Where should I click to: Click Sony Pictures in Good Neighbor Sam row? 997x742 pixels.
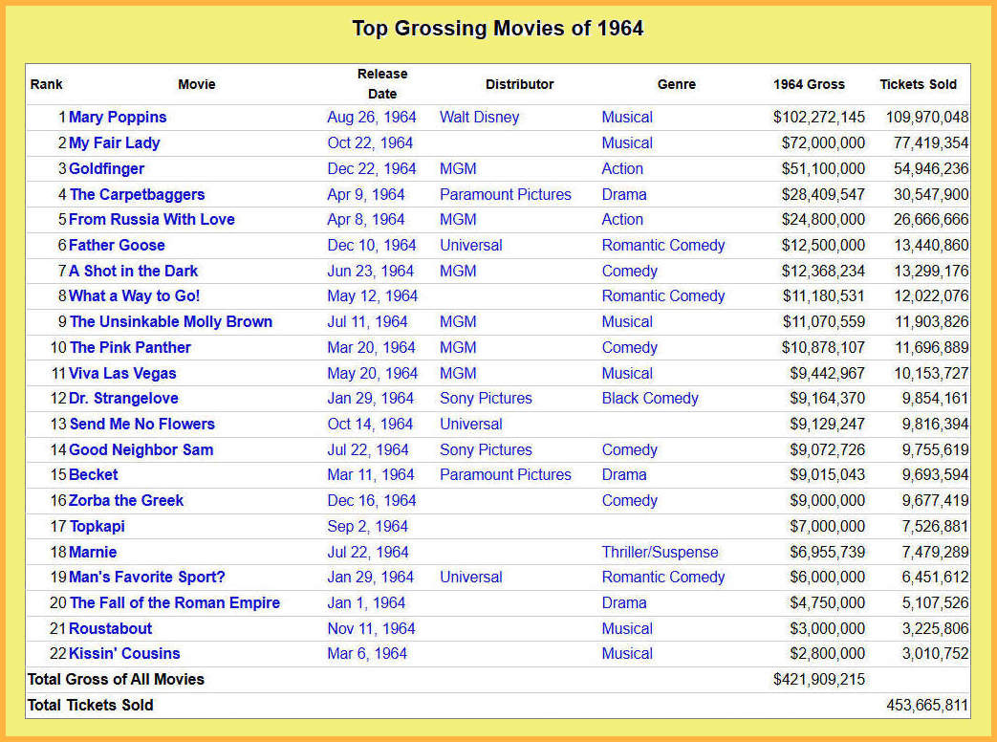tap(486, 450)
